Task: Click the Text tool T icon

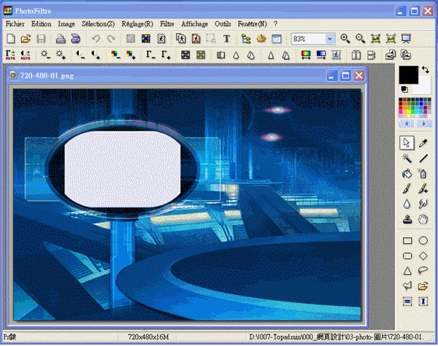Action: click(226, 39)
